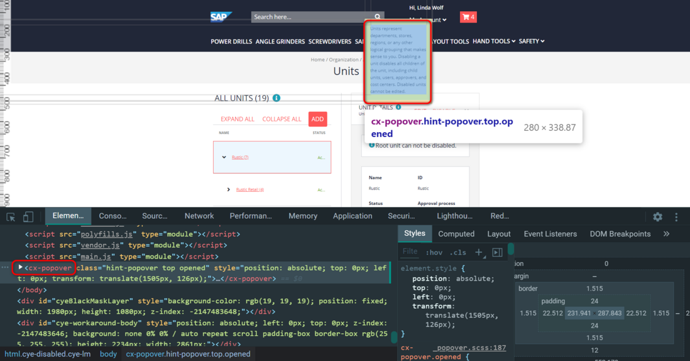Go to POWER DRILLS category
The width and height of the screenshot is (690, 361).
[231, 42]
